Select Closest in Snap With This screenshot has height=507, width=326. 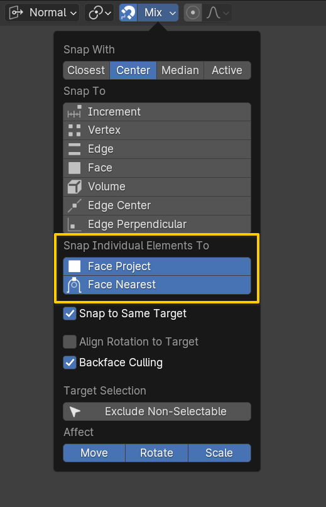click(86, 70)
